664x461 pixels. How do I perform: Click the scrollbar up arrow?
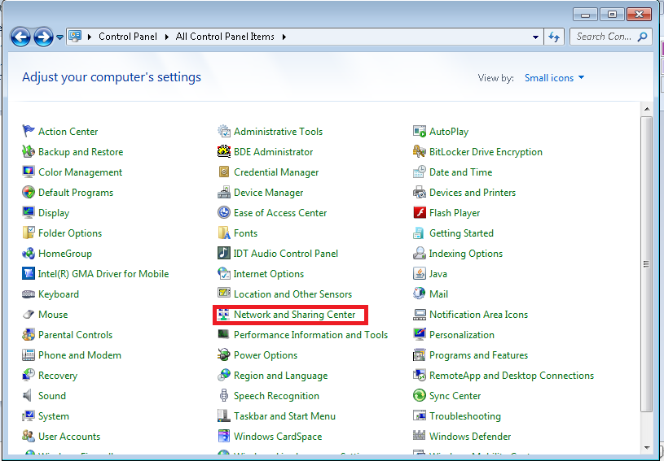point(646,109)
